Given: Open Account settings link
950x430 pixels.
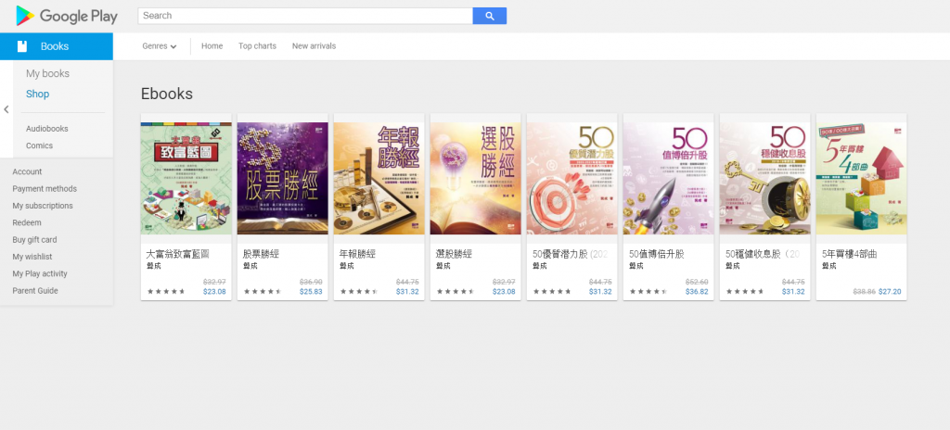Looking at the screenshot, I should click(27, 172).
